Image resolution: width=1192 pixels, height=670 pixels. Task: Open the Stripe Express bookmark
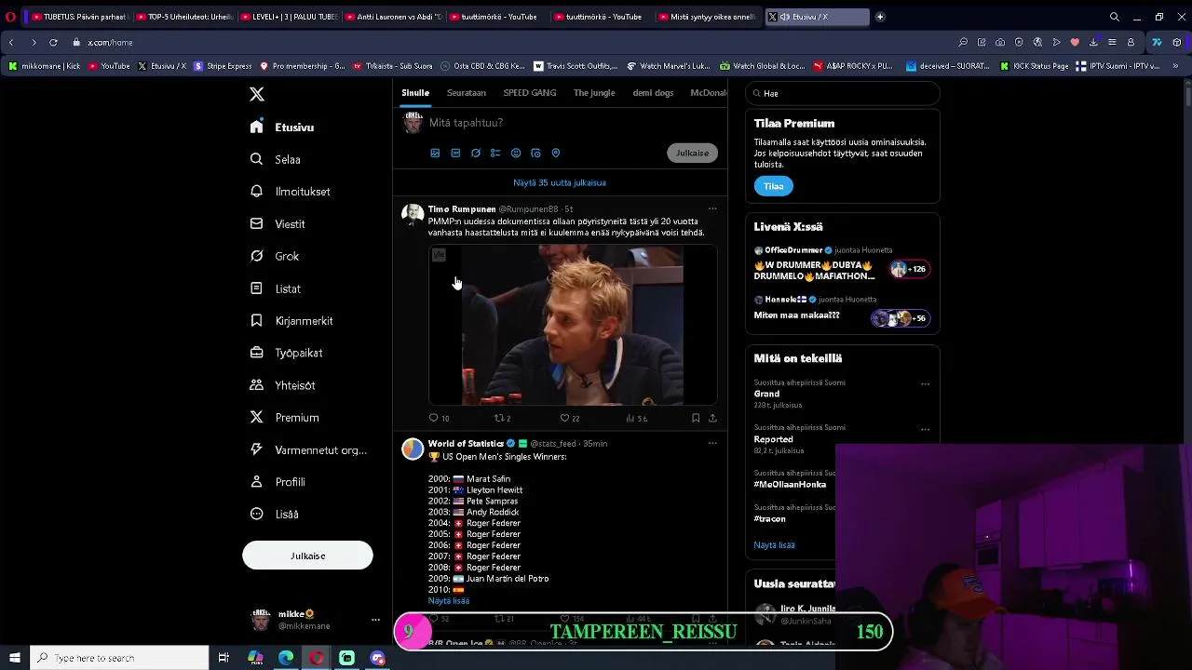(x=223, y=66)
